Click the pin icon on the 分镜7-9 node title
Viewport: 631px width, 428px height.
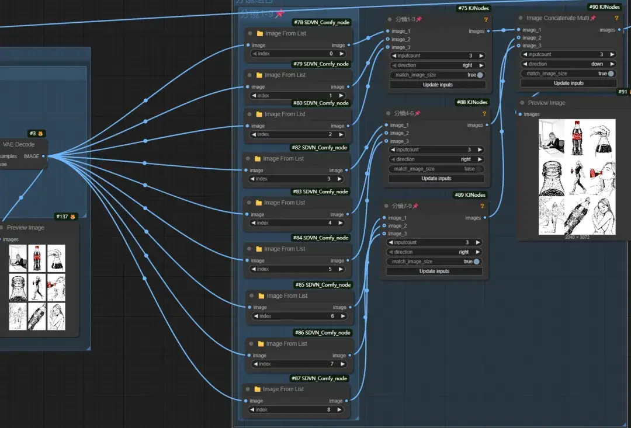coord(415,206)
